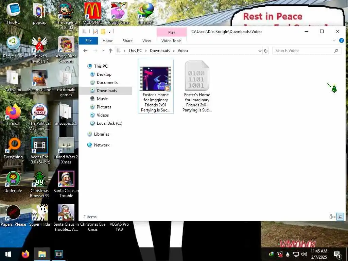Select the Foster's Home binary file
The image size is (348, 261).
click(x=197, y=86)
